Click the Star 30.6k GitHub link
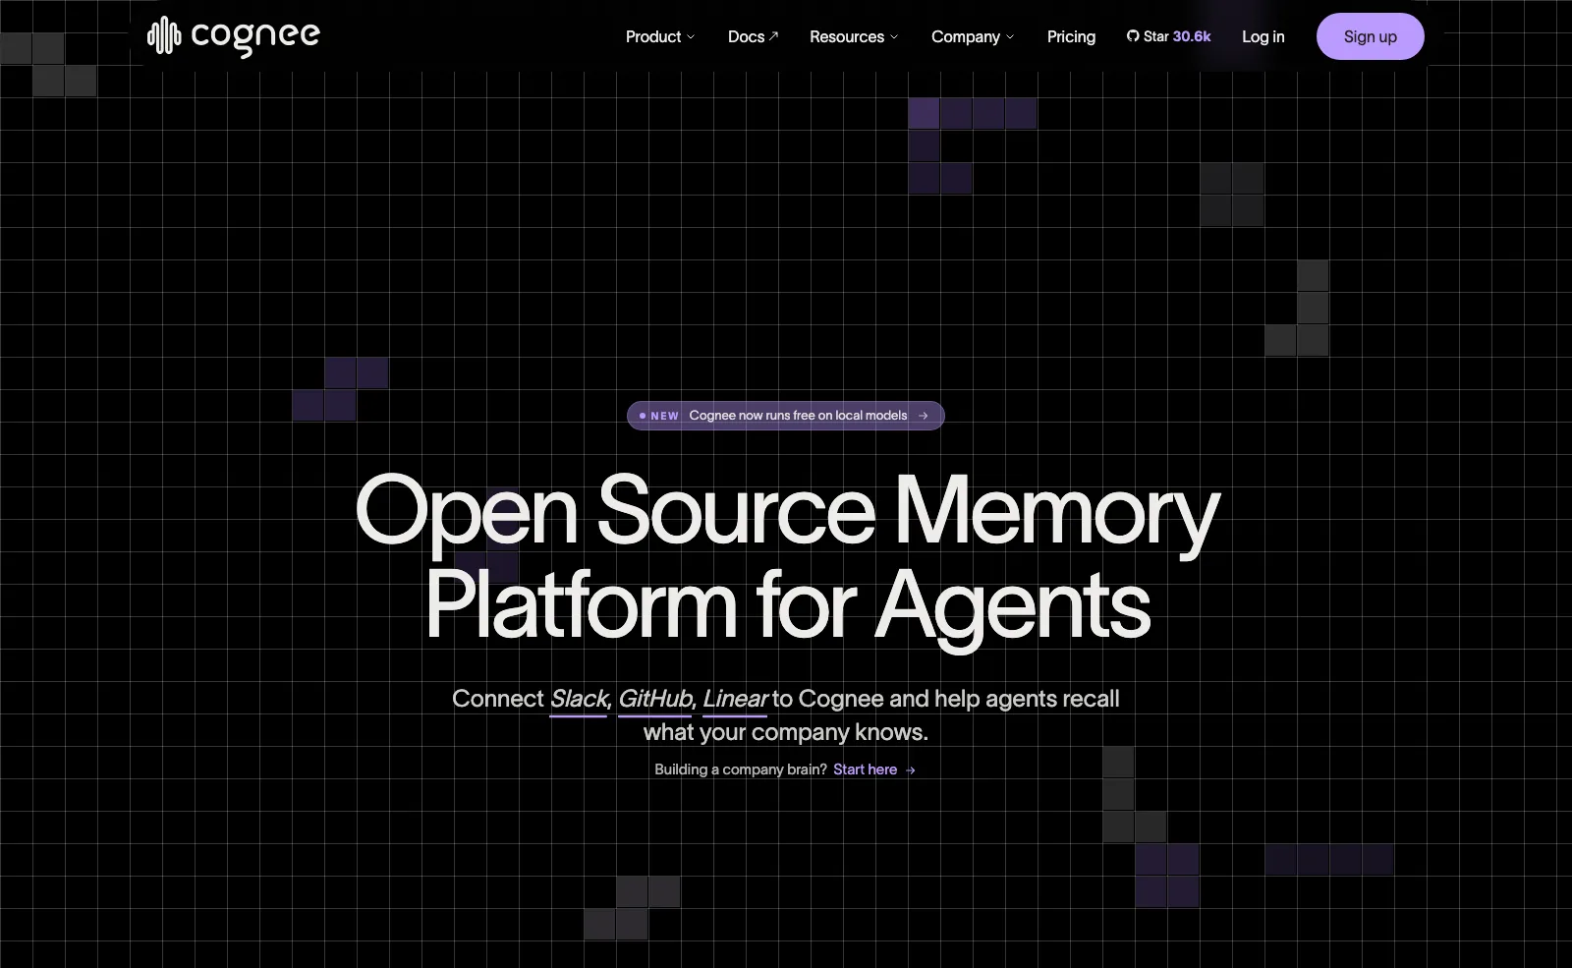The height and width of the screenshot is (968, 1572). coord(1168,36)
